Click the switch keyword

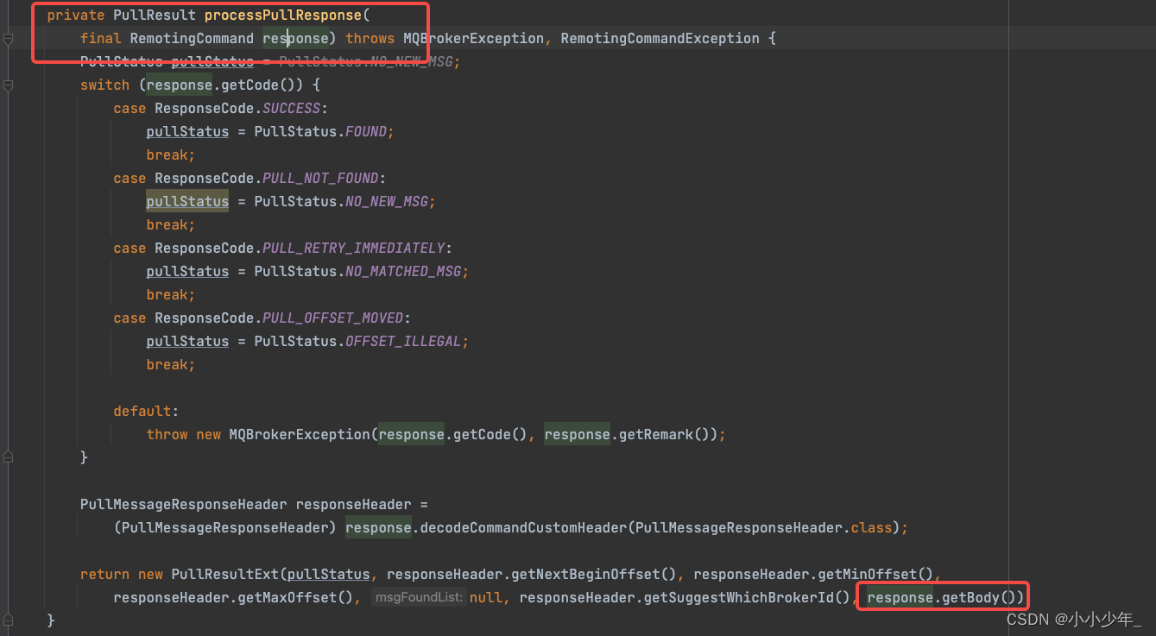104,85
